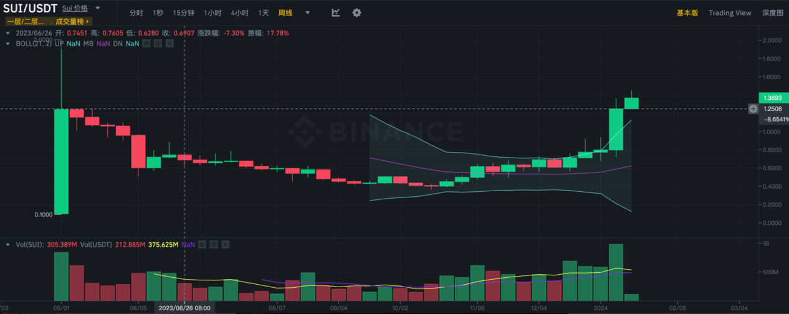Remove the BOLL indicator with X
Screen dimensions: 789x314
[x=170, y=44]
